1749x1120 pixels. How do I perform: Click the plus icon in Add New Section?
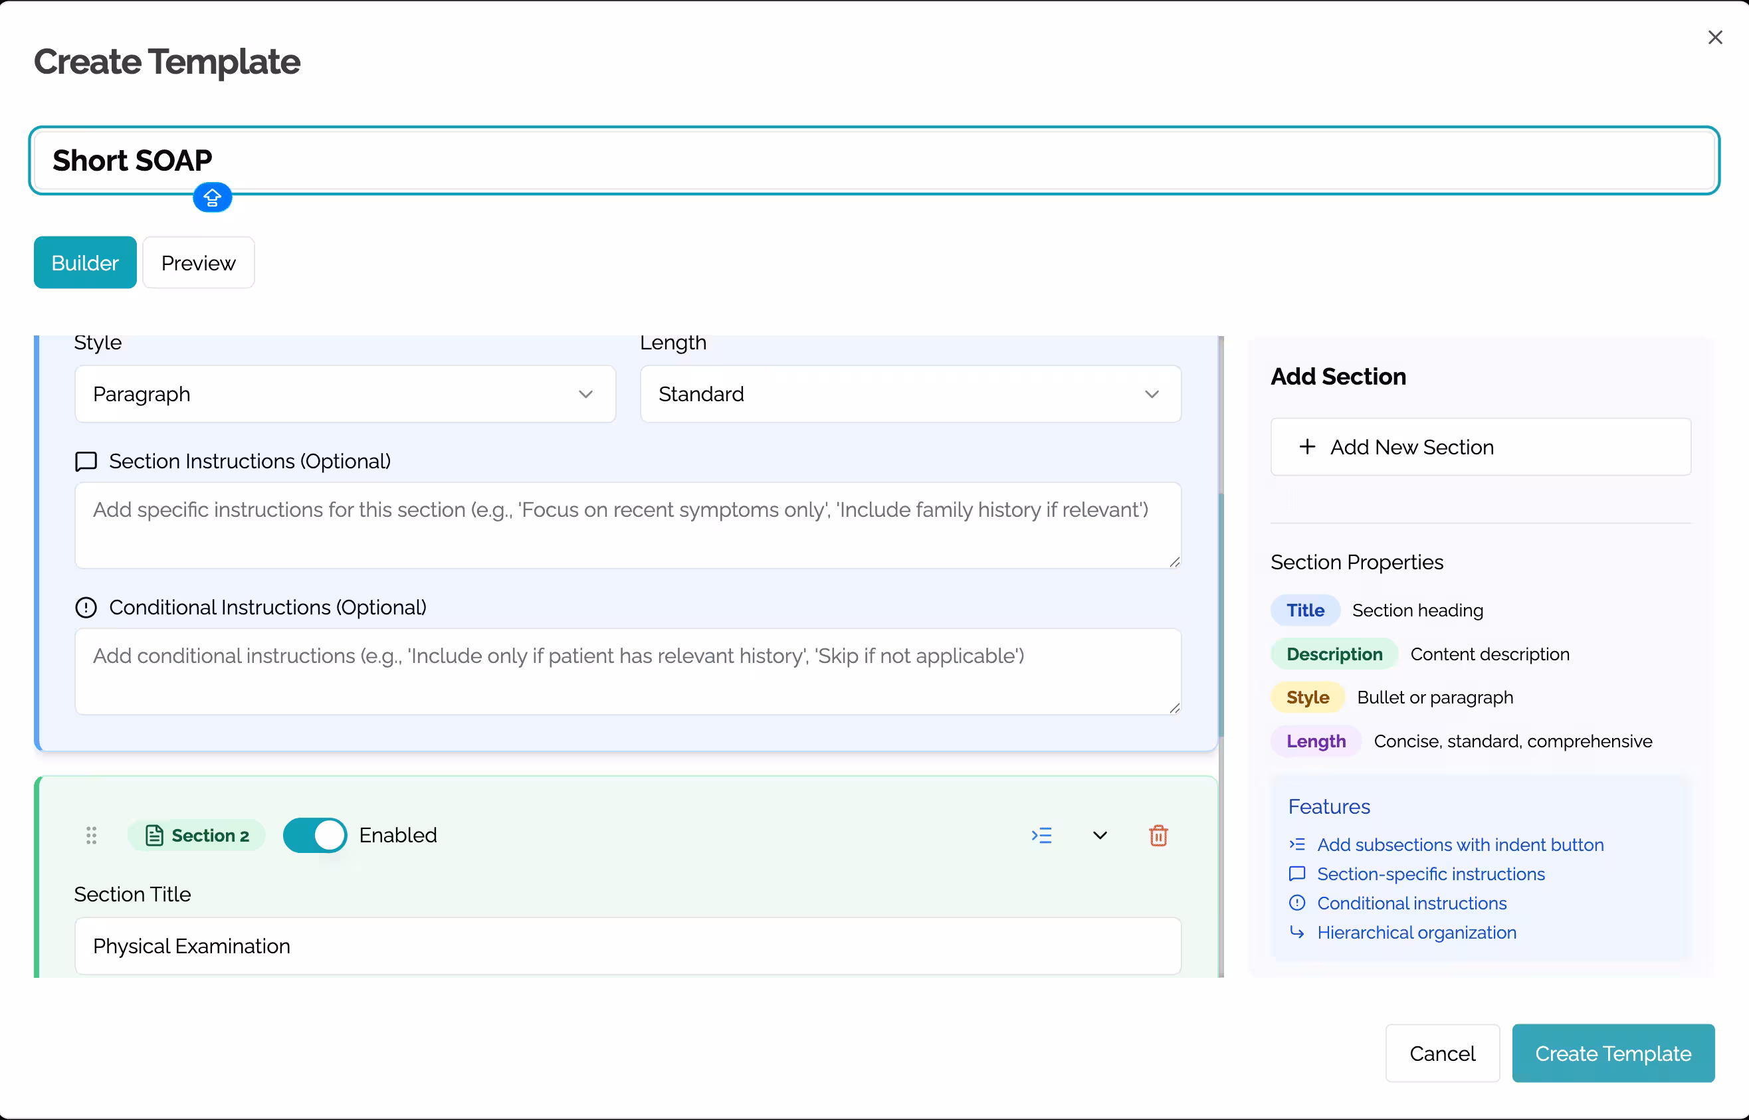[x=1306, y=446]
